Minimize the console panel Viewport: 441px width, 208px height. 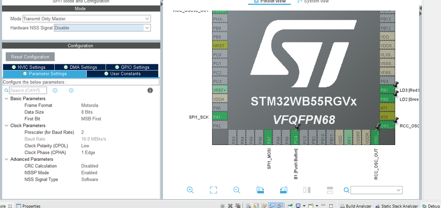(x=323, y=205)
